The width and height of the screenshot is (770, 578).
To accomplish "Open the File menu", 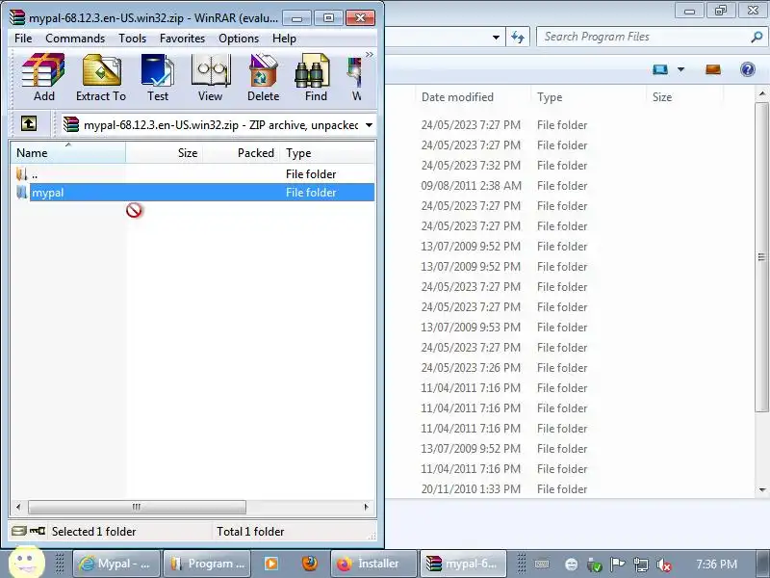I will coord(23,39).
